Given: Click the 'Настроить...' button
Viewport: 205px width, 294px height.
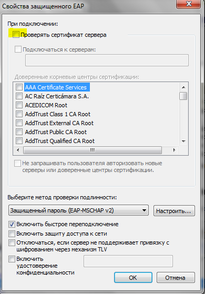Looking at the screenshot, I should (x=174, y=211).
